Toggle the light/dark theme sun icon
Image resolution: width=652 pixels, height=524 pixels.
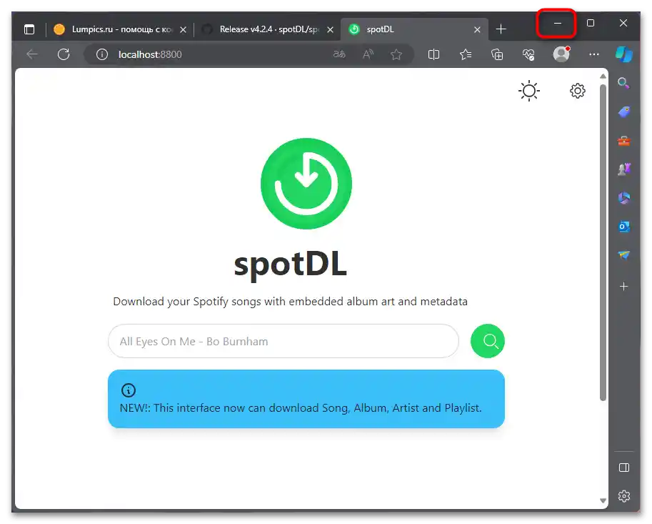pos(529,91)
